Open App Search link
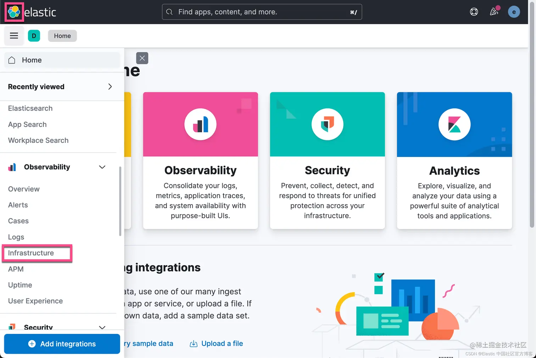The image size is (536, 358). click(27, 124)
